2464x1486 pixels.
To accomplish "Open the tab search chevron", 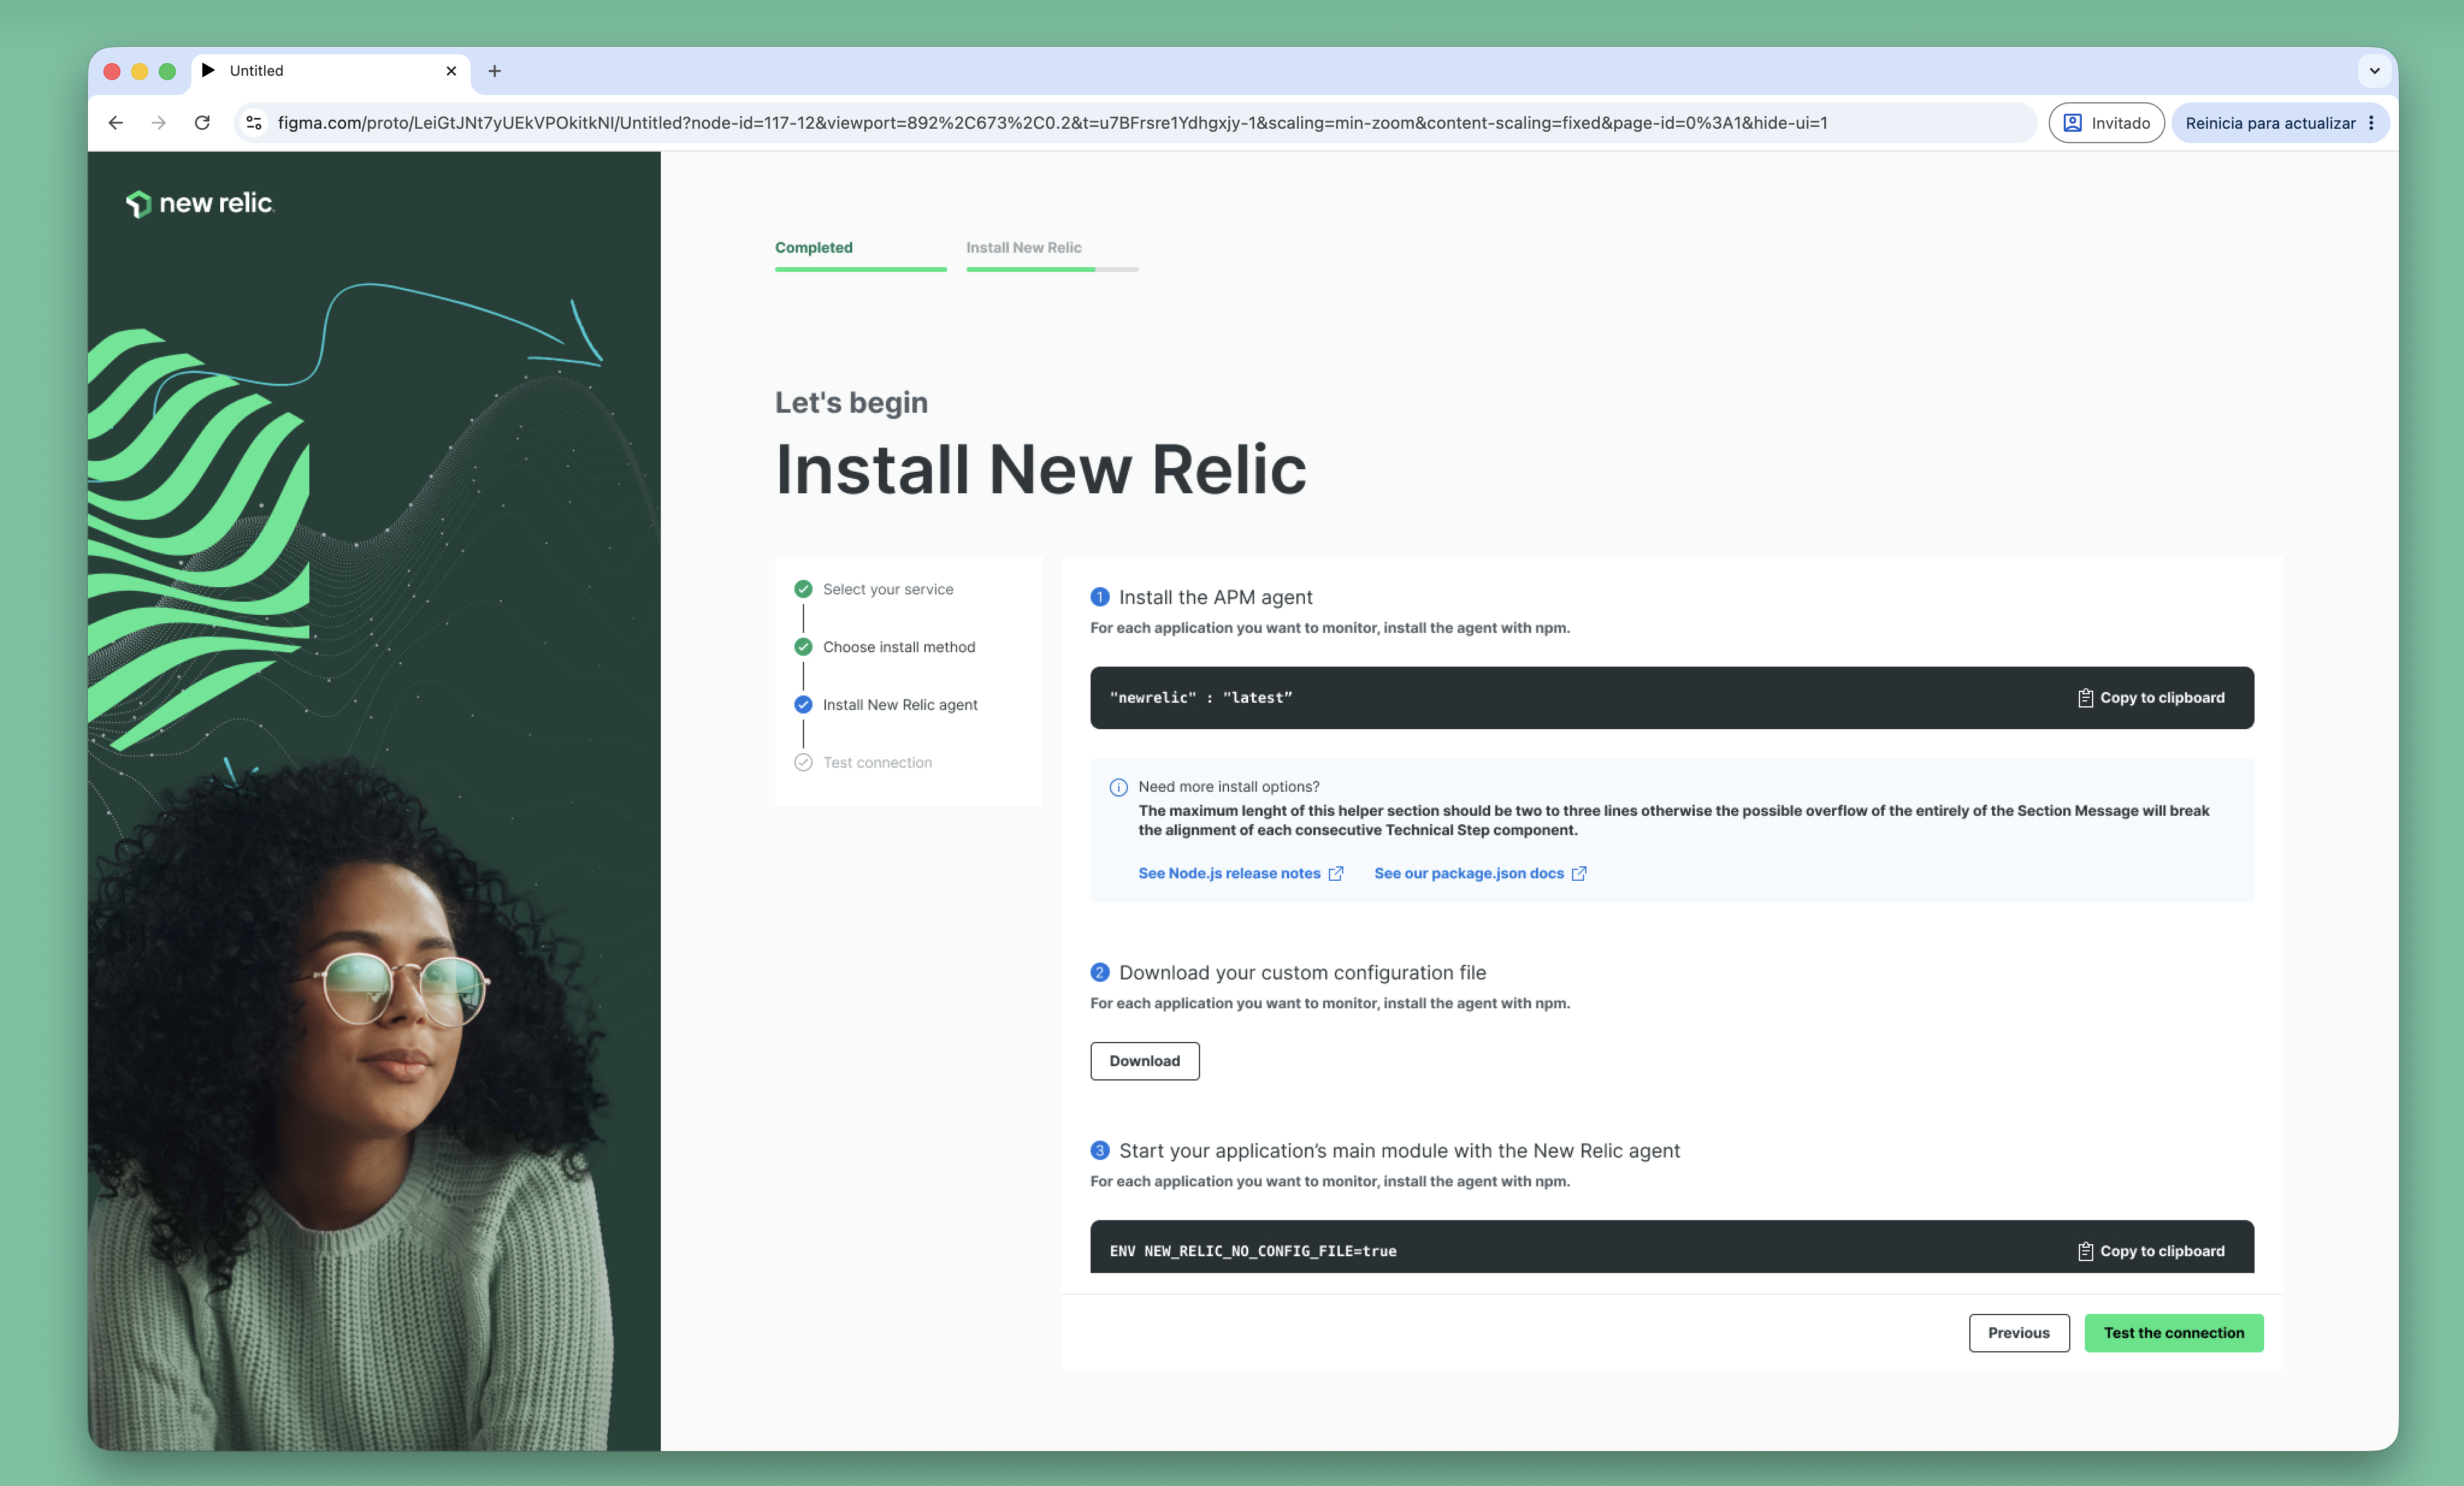I will [x=2374, y=71].
